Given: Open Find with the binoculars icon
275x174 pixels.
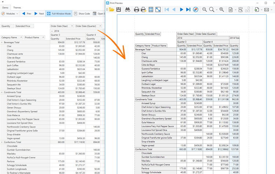Looking at the screenshot, I should click(128, 10).
